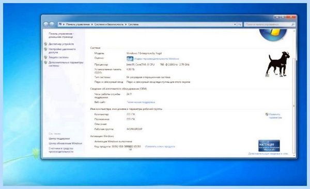Open Дополнительные сведения в сети link

pyautogui.click(x=268, y=154)
